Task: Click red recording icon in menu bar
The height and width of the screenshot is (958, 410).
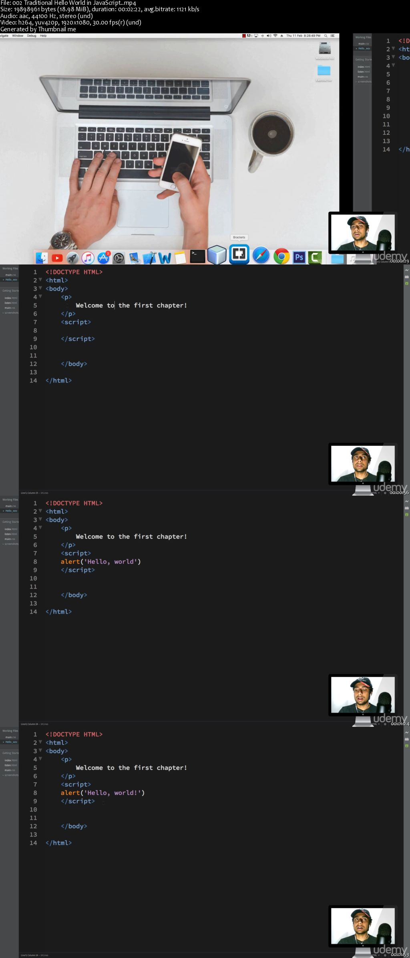Action: [244, 36]
